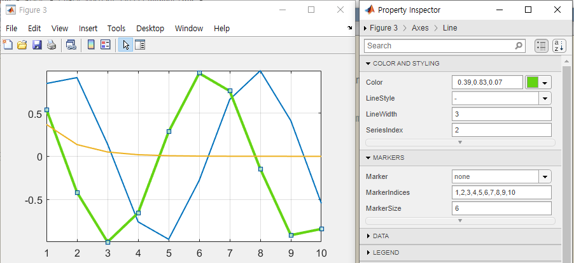The image size is (574, 263).
Task: Insert a colorbar using the toolbar icon
Action: click(x=91, y=45)
